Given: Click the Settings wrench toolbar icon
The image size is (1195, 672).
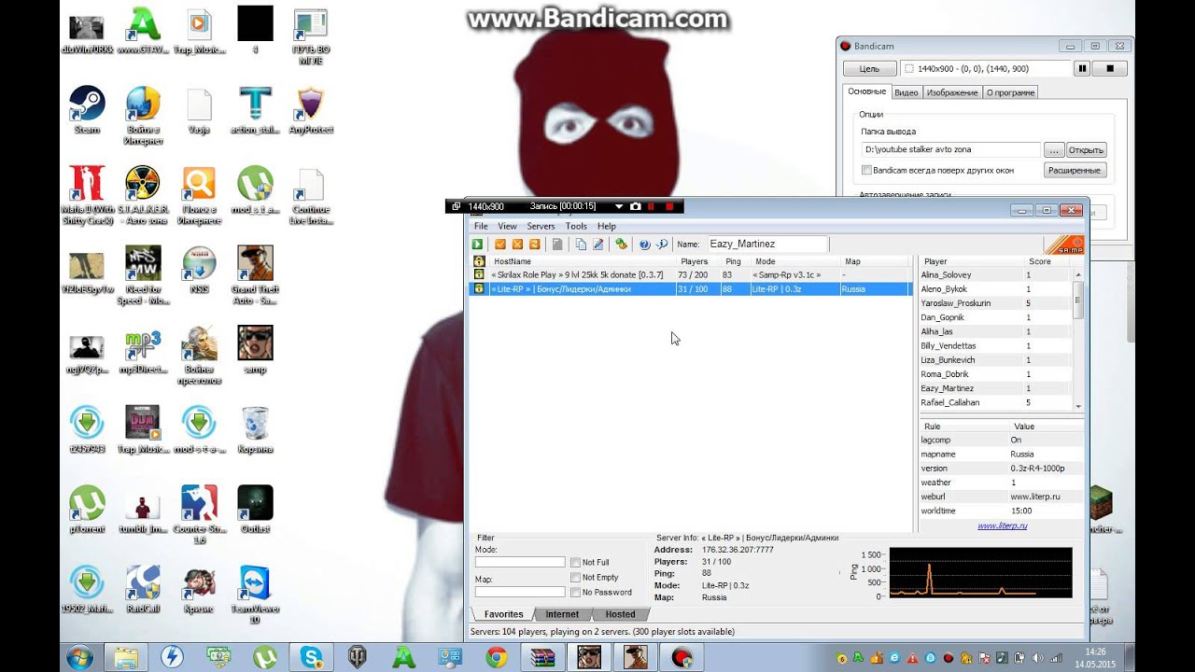Looking at the screenshot, I should click(621, 245).
